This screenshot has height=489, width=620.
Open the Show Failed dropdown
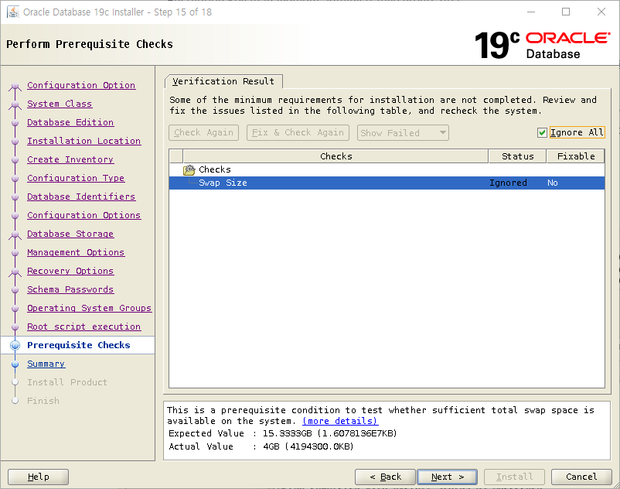coord(403,133)
